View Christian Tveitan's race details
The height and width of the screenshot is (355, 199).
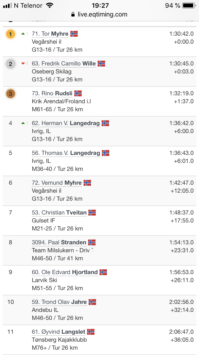pos(59,213)
